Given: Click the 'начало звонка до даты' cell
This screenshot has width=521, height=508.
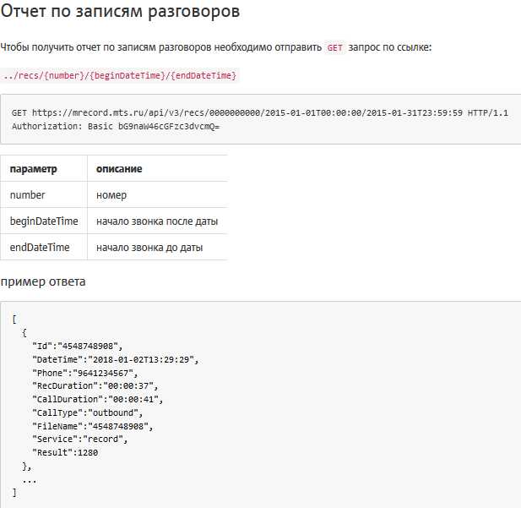Looking at the screenshot, I should tap(158, 248).
